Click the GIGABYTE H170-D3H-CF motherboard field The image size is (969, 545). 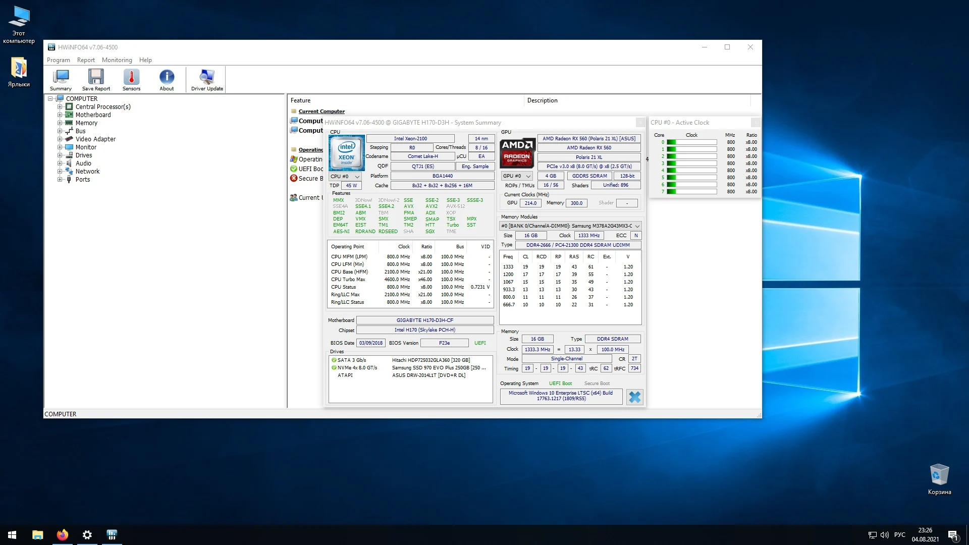click(425, 320)
